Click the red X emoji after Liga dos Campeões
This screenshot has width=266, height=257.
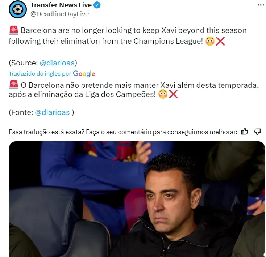tap(173, 94)
